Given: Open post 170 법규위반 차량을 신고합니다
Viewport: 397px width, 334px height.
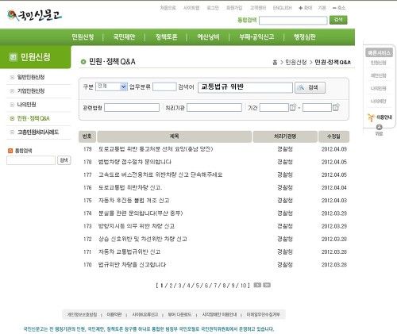Looking at the screenshot, I should point(132,265).
